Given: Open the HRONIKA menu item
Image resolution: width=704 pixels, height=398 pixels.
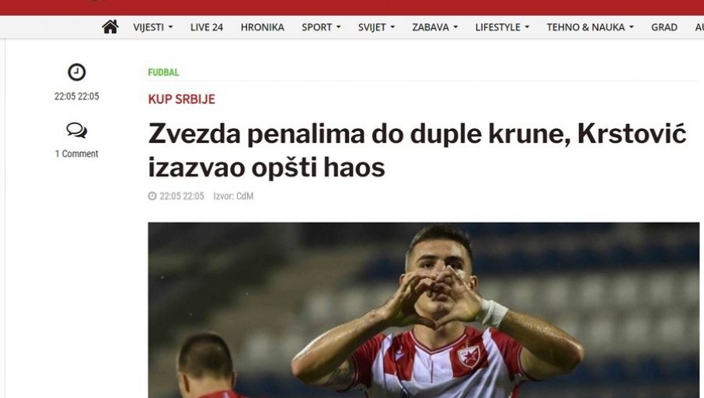Looking at the screenshot, I should pos(262,27).
